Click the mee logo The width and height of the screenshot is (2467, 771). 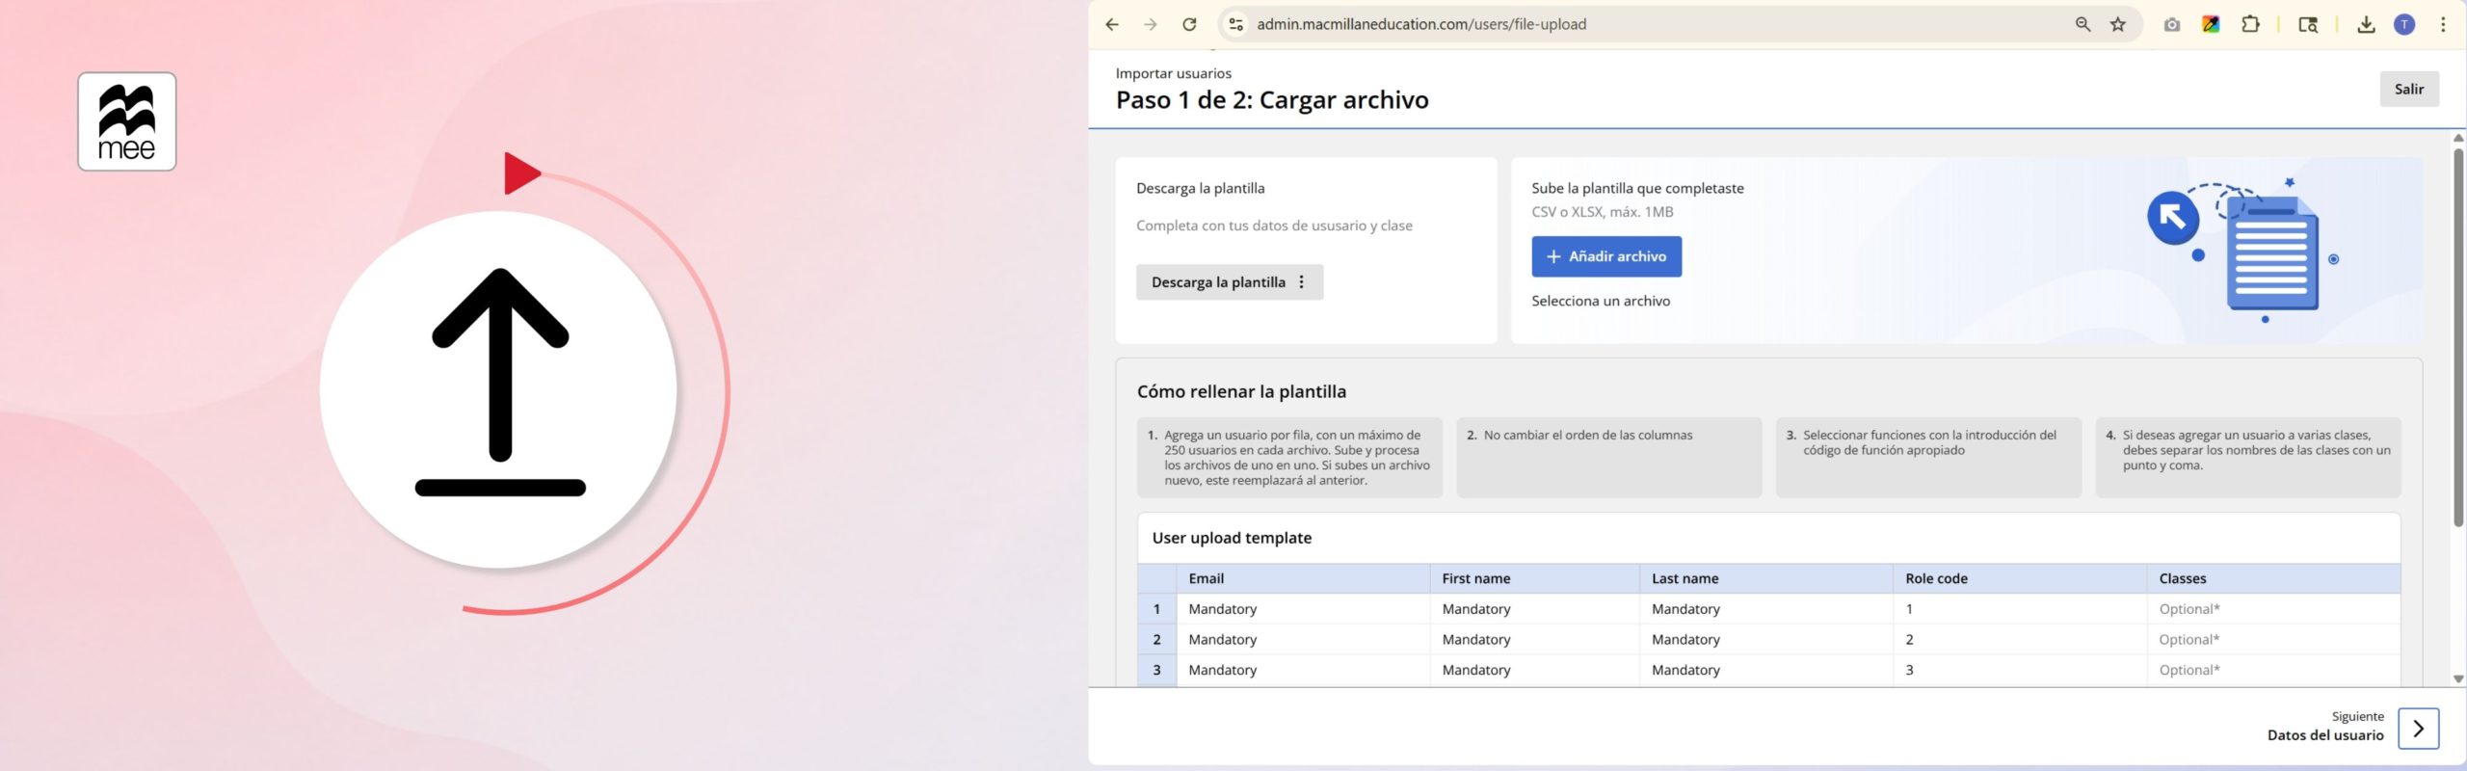pyautogui.click(x=127, y=121)
